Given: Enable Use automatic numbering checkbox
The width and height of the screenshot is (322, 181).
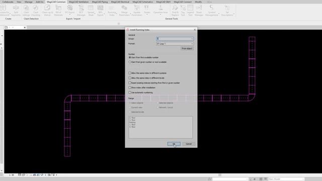Looking at the screenshot, I should pyautogui.click(x=130, y=93).
